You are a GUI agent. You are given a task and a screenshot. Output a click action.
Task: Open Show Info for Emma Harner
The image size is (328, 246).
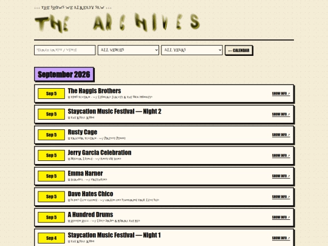pos(281,176)
